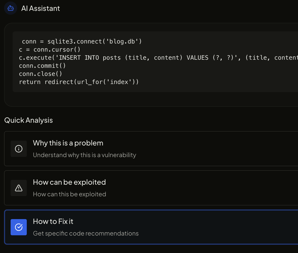Viewport: 298px width, 253px height.
Task: Click the conn.commit() code line
Action: (x=42, y=66)
